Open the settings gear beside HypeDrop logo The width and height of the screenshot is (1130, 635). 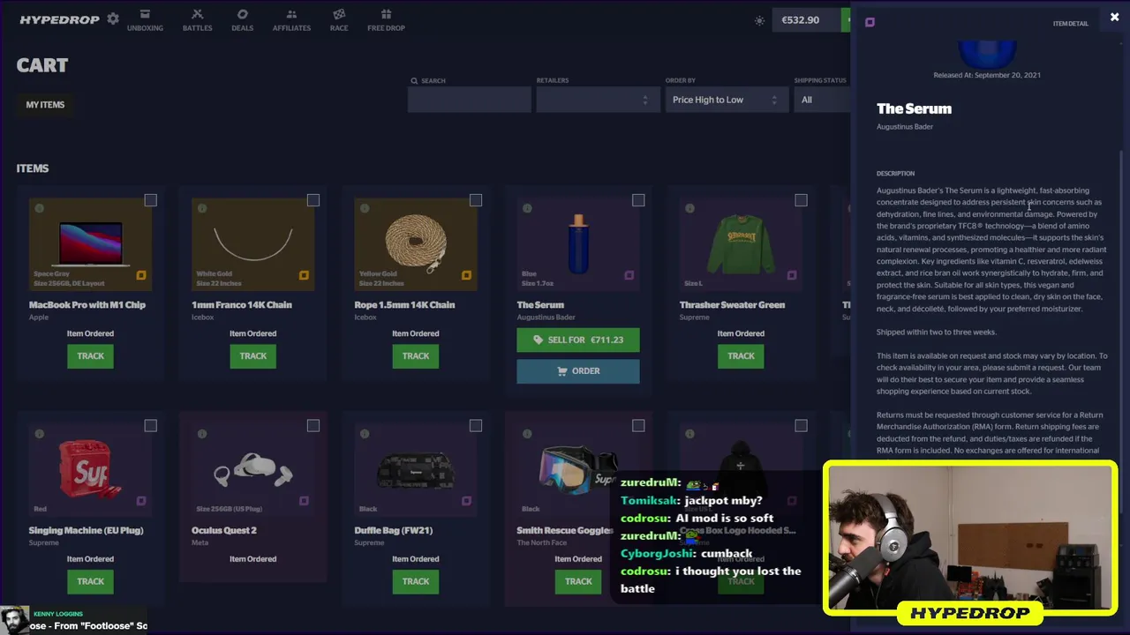pyautogui.click(x=113, y=19)
